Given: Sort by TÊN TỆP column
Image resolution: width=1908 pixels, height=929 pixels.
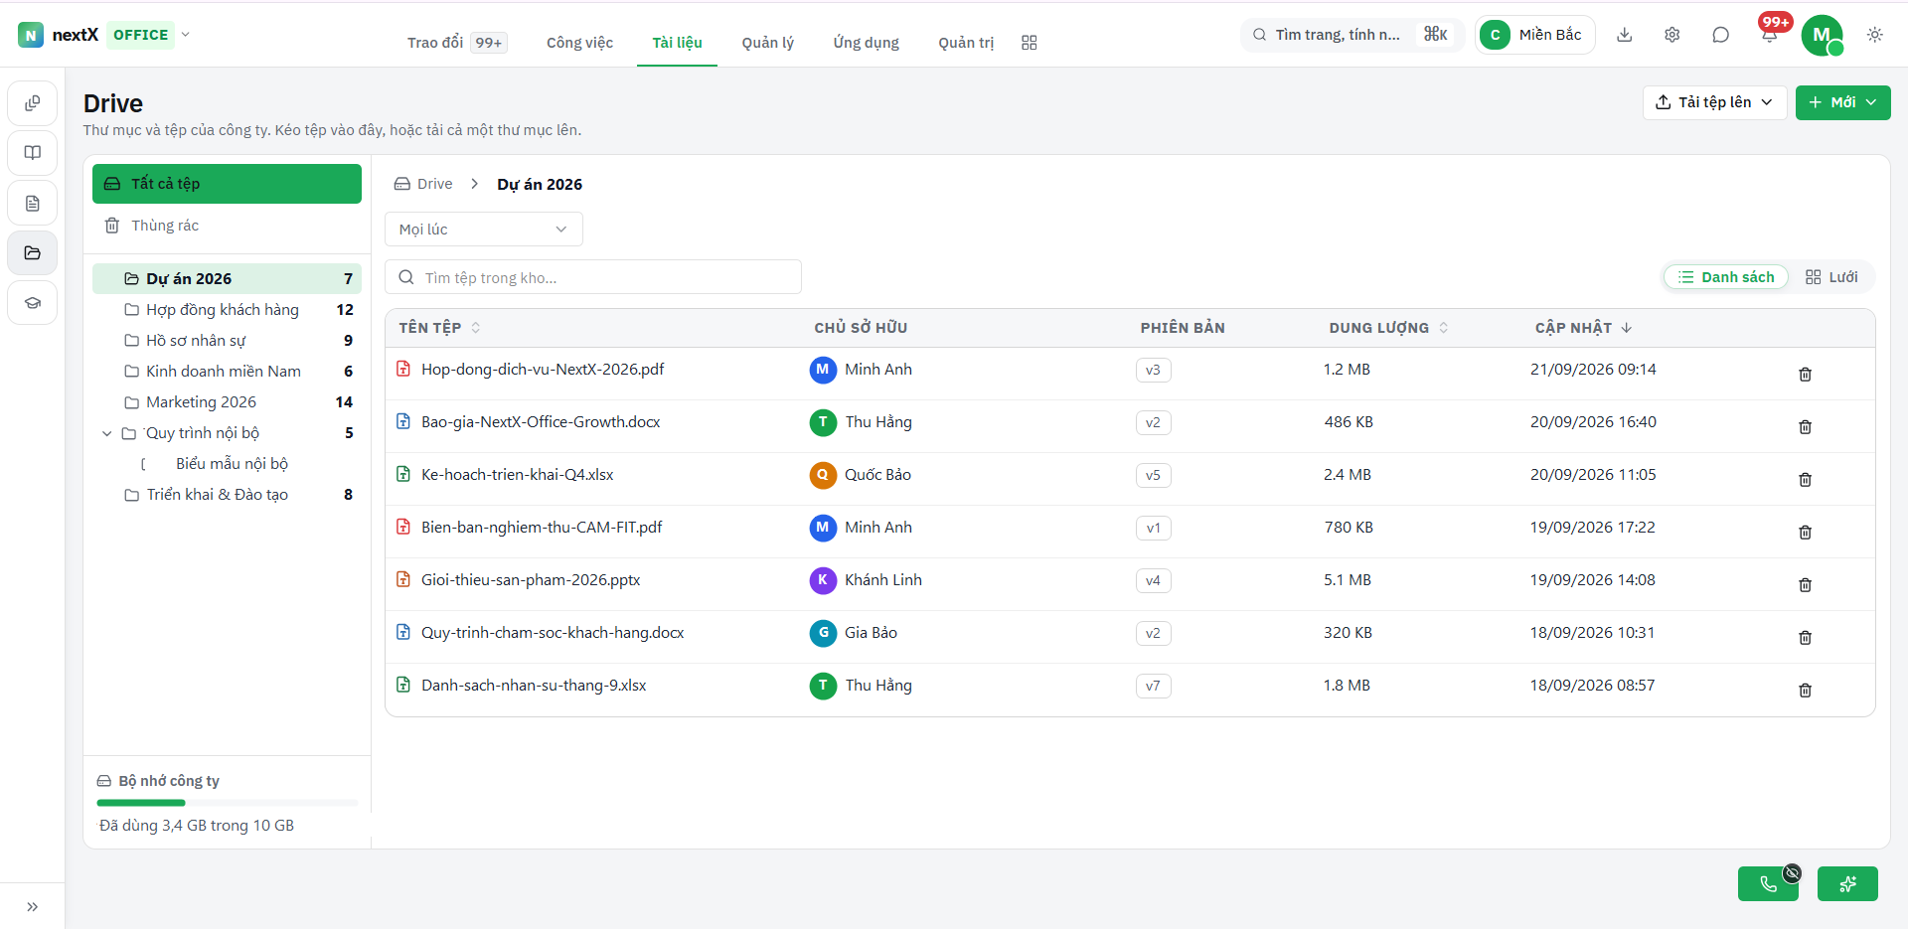Looking at the screenshot, I should (439, 328).
